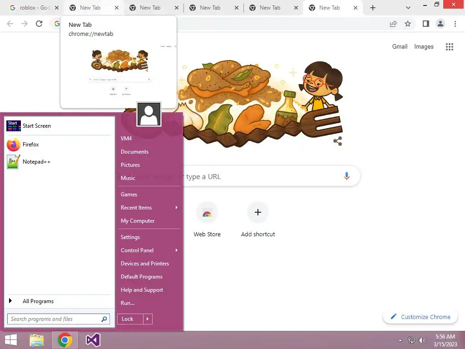The image size is (465, 349).
Task: Open network icon in system tray
Action: click(x=411, y=340)
